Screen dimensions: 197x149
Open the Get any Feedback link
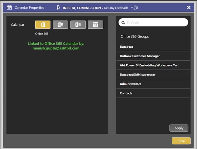coord(116,8)
